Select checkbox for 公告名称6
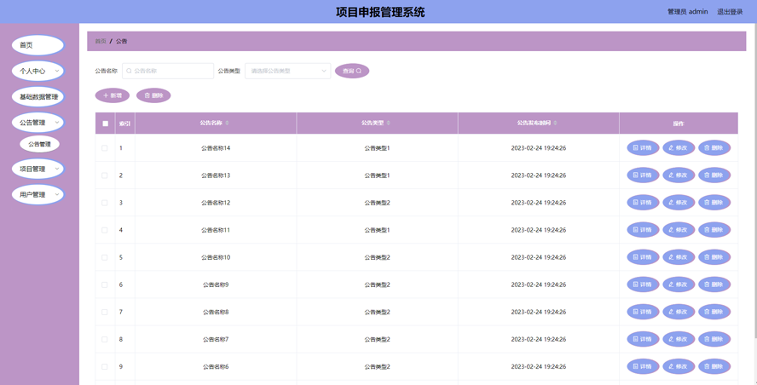Screen dimensions: 757x385 (x=105, y=366)
